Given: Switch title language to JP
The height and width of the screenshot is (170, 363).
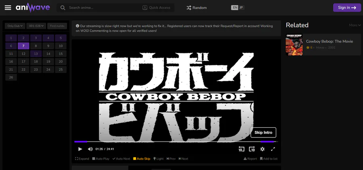Looking at the screenshot, I should point(241,8).
